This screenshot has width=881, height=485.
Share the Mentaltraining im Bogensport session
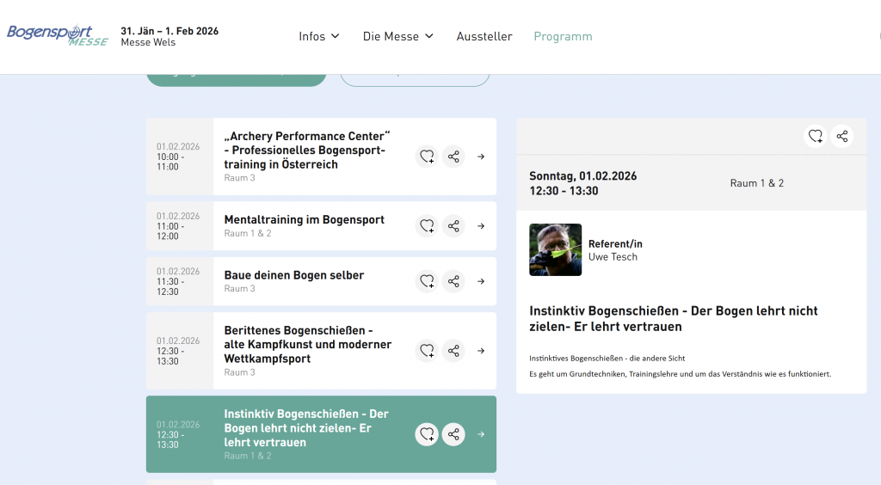pyautogui.click(x=453, y=226)
